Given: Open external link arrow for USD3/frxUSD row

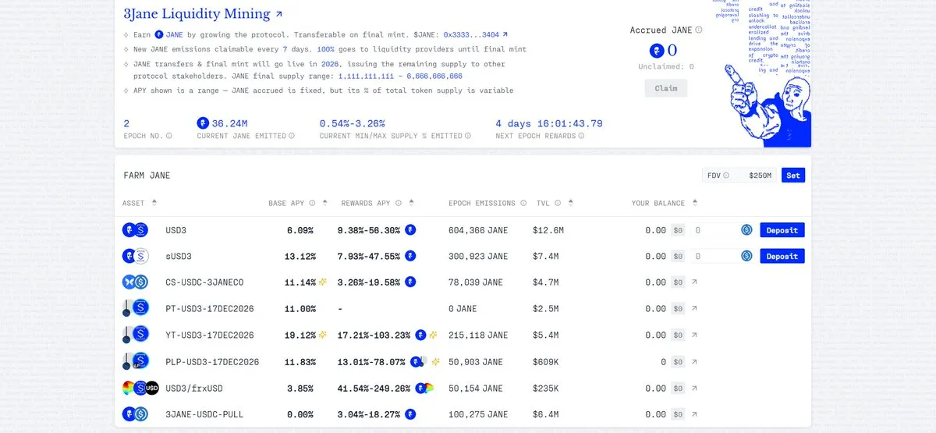Looking at the screenshot, I should 694,388.
